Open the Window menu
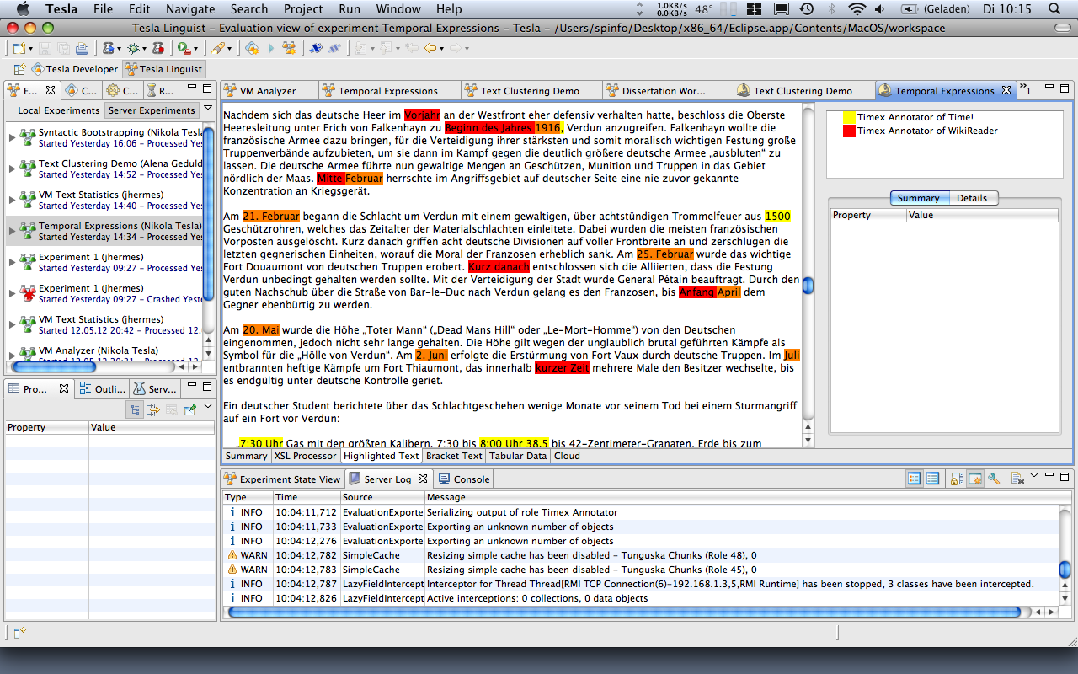The height and width of the screenshot is (674, 1078). tap(398, 9)
